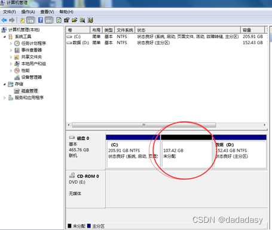Open the 操作(A) menu

[28, 12]
